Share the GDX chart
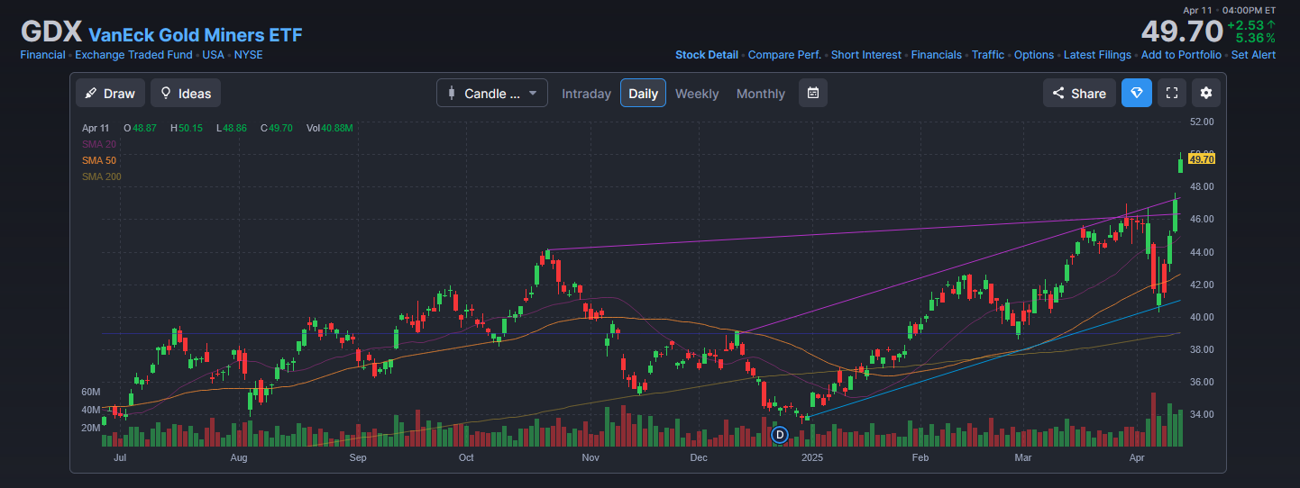Viewport: 1300px width, 488px height. point(1078,94)
